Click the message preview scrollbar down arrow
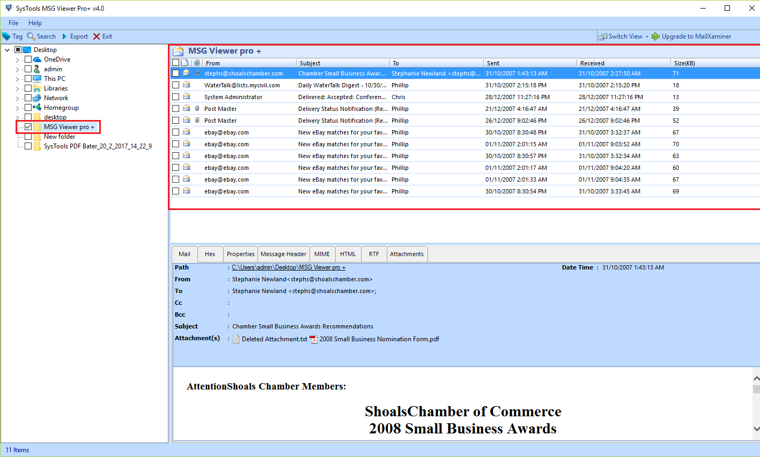The height and width of the screenshot is (457, 760). (x=756, y=429)
